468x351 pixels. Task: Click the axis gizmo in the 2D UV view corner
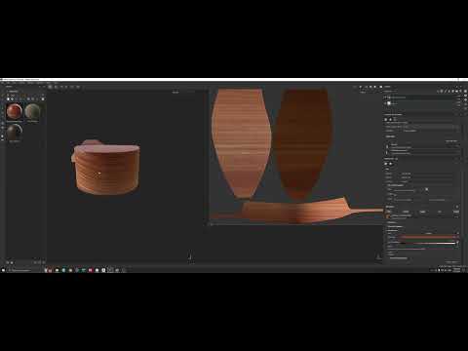(x=379, y=257)
